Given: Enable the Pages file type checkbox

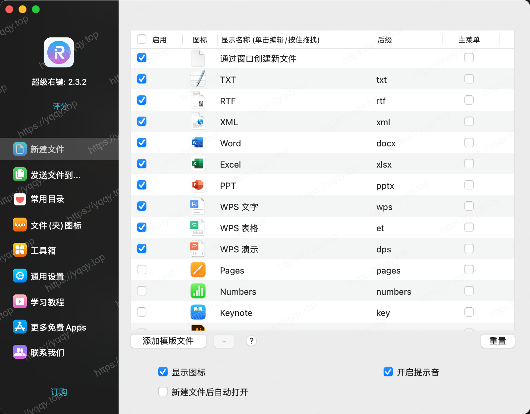Looking at the screenshot, I should 142,270.
